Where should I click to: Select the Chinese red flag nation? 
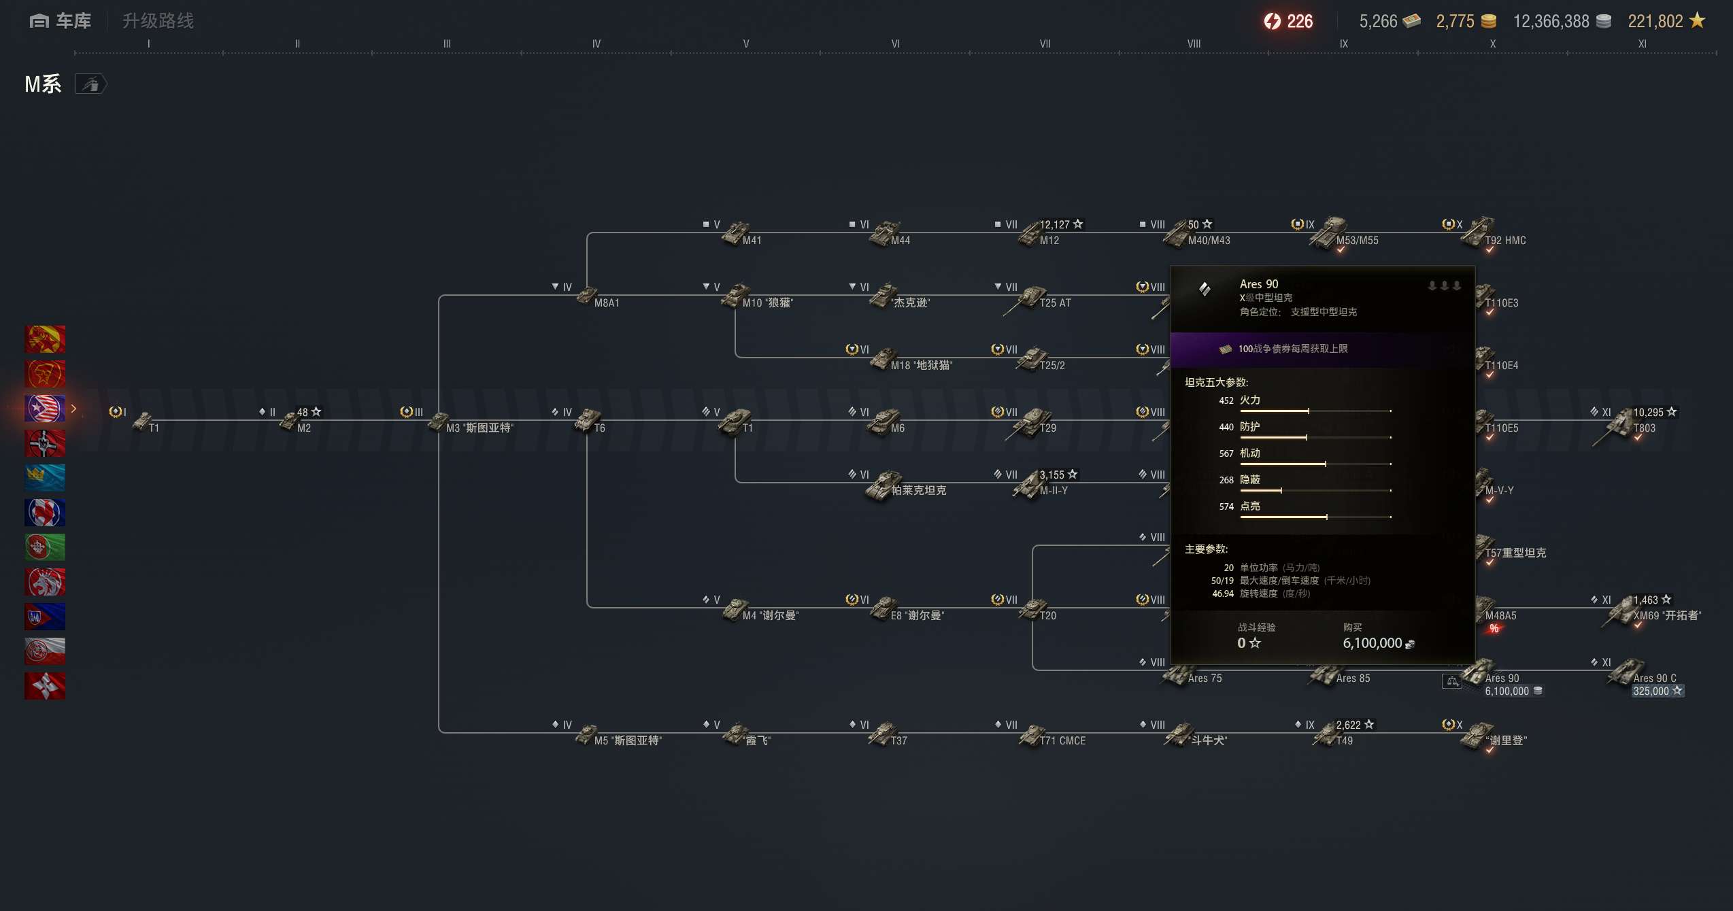45,339
